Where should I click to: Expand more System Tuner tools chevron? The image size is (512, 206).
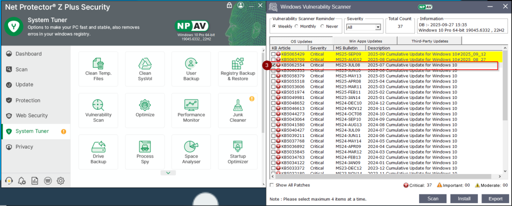[168, 172]
